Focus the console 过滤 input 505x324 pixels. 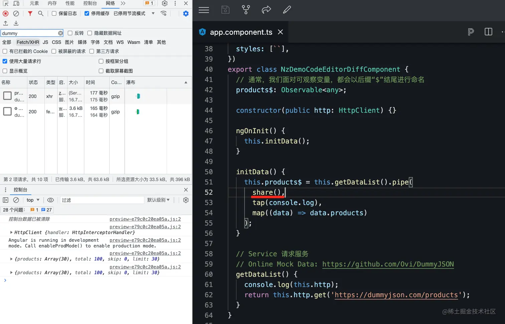click(x=102, y=200)
